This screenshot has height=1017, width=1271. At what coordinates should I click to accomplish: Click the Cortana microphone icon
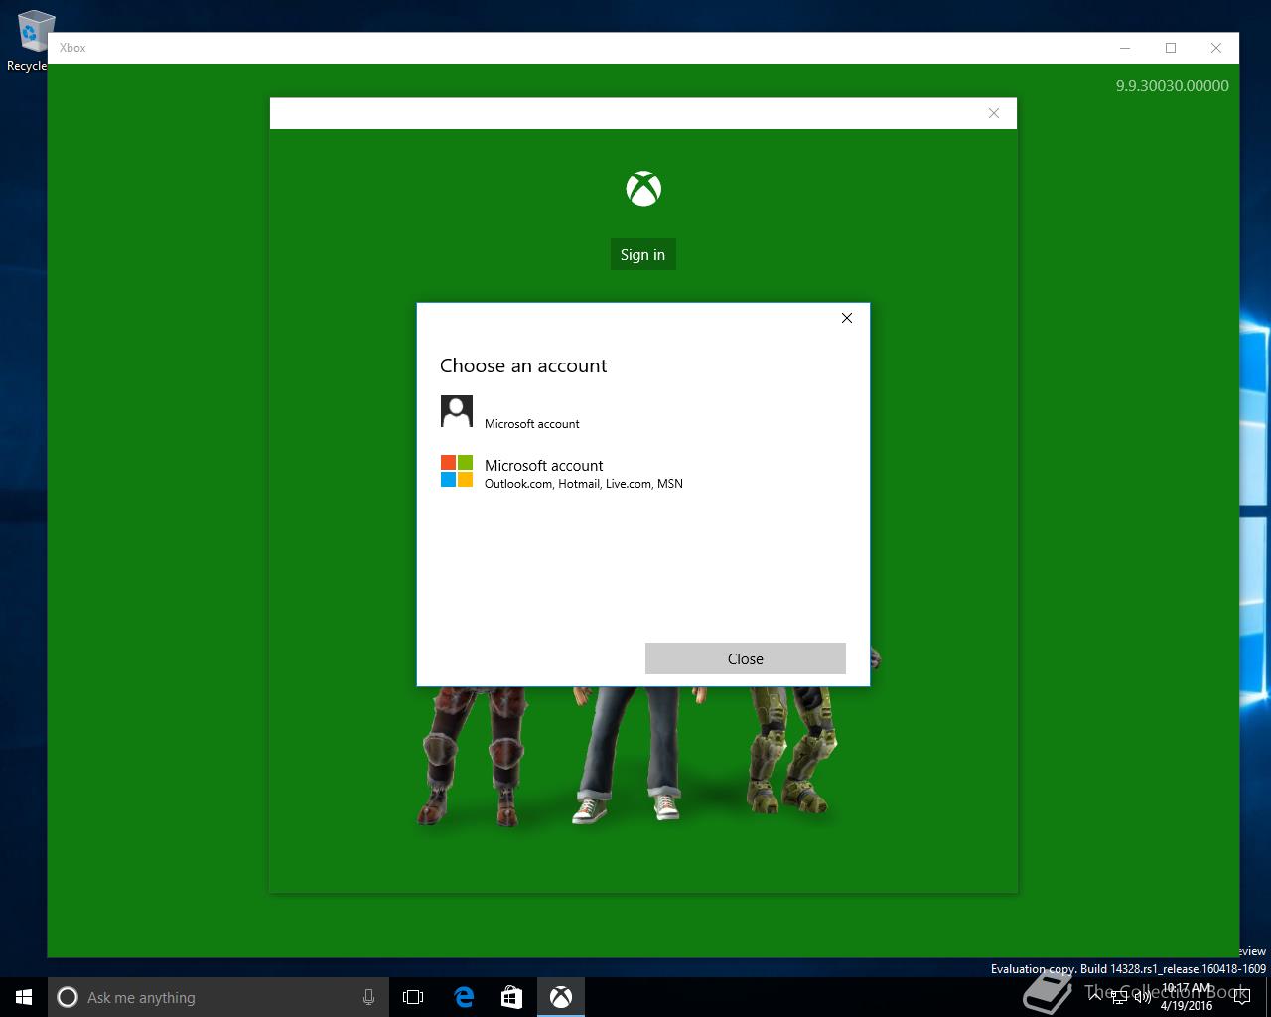tap(368, 997)
